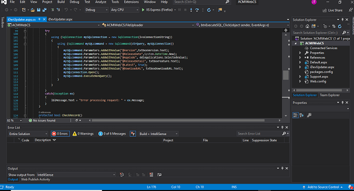
Task: Select Support.aspx in Solution Explorer
Action: [x=319, y=77]
